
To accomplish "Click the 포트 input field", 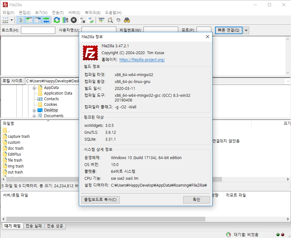I will (x=204, y=30).
